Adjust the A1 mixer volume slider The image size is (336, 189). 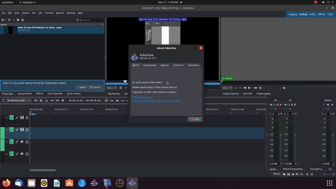click(281, 135)
